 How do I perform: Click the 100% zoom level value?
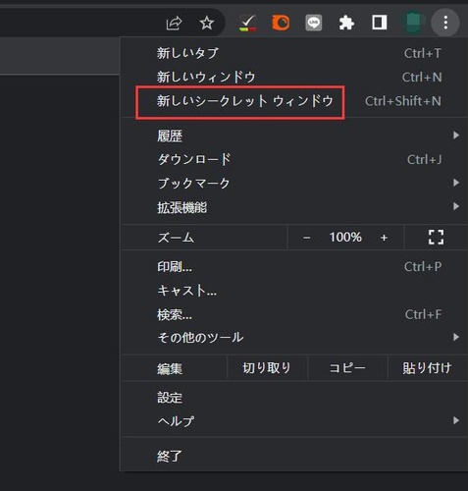[x=345, y=237]
